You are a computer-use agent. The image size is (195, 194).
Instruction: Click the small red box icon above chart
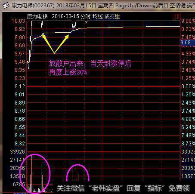point(177,16)
